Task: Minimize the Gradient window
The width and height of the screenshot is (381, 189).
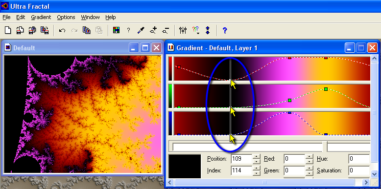Action: coord(349,48)
